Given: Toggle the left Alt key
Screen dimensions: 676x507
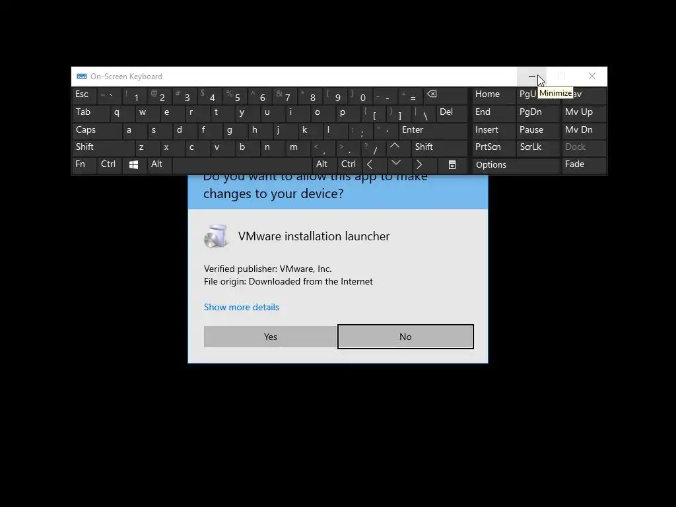Looking at the screenshot, I should click(x=158, y=165).
